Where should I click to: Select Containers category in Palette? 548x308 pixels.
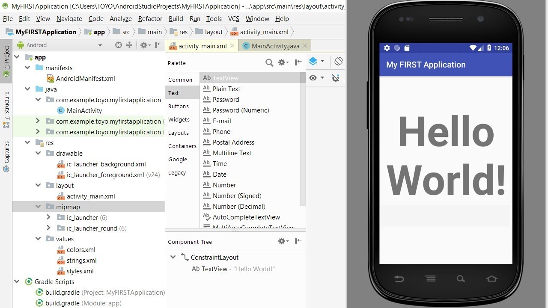(x=182, y=146)
